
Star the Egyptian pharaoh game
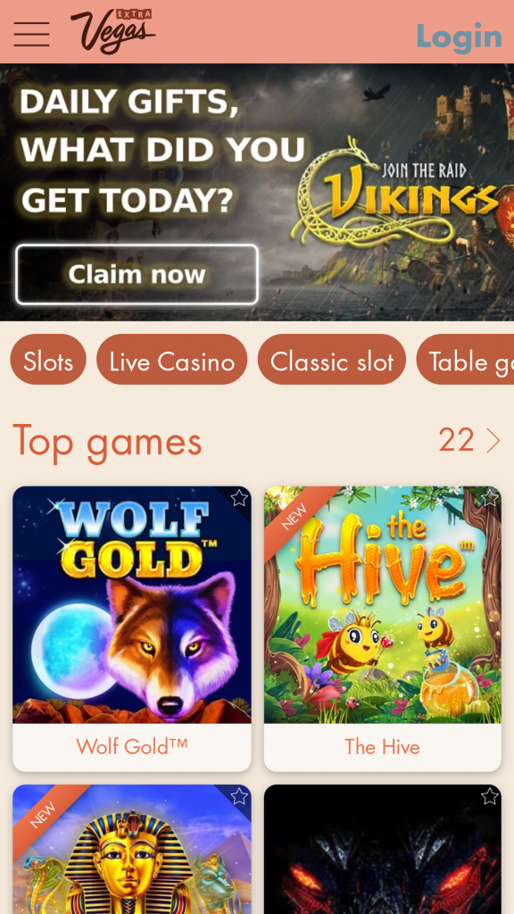[239, 796]
